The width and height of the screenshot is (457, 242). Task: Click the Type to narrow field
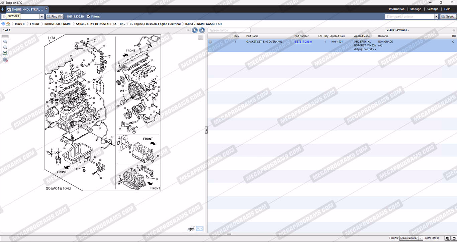point(229,30)
